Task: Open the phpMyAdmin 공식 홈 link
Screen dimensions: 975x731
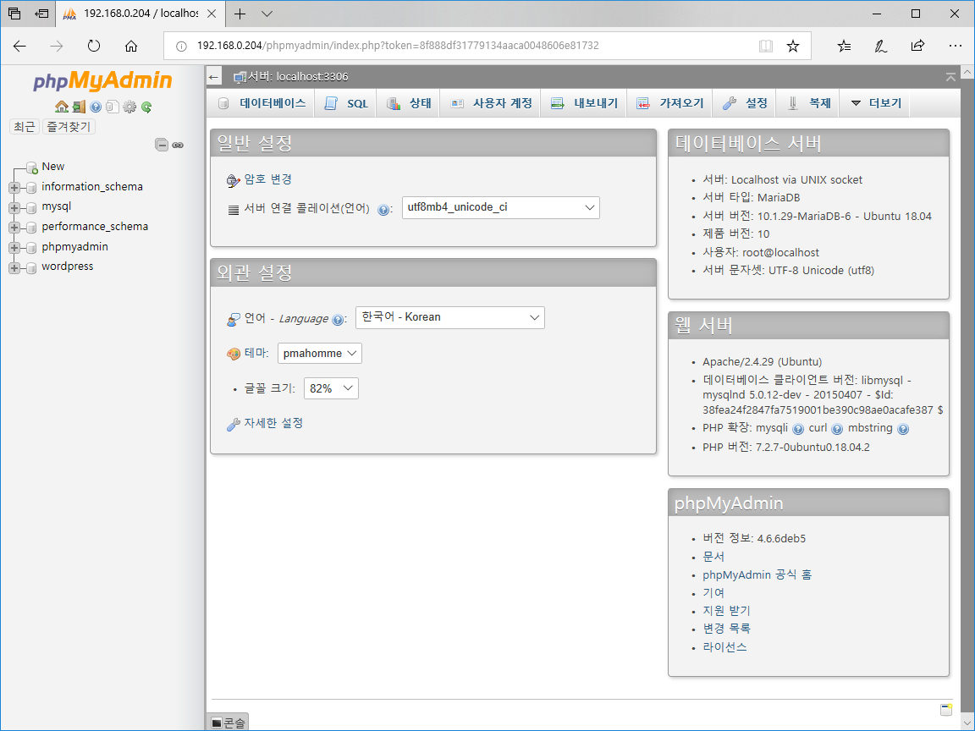Action: 757,575
